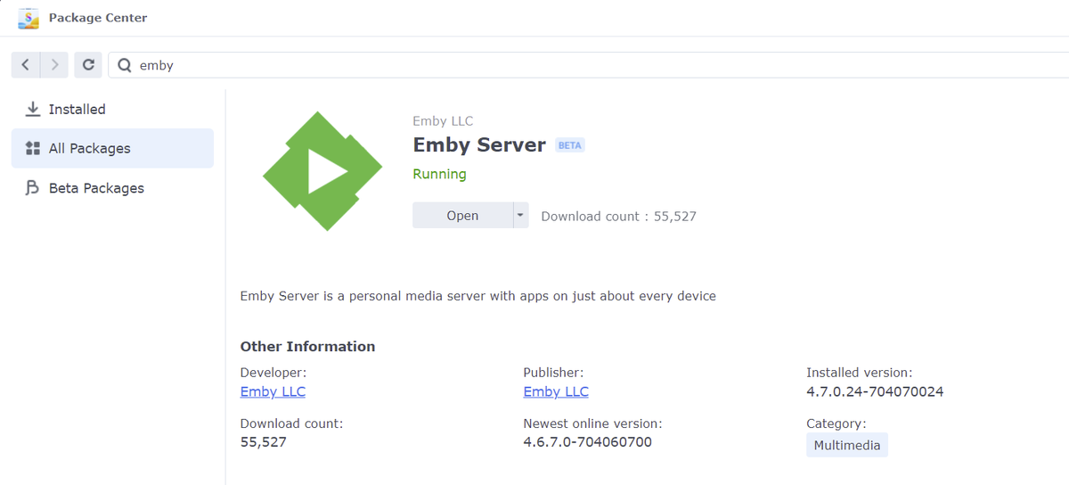The width and height of the screenshot is (1069, 485).
Task: Click the Package Center app icon
Action: tap(29, 18)
